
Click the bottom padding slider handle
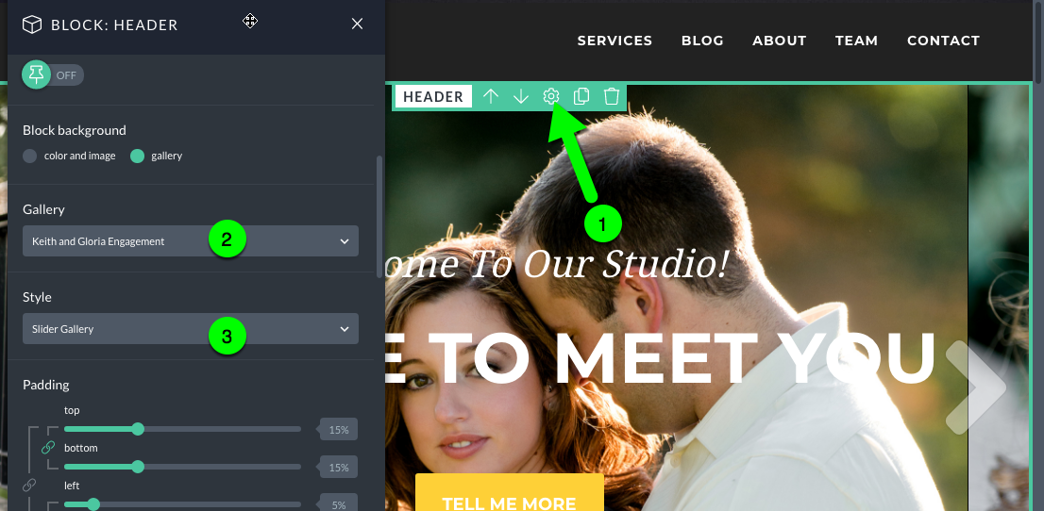[138, 467]
